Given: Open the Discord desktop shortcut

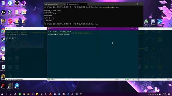Looking at the screenshot, I should click(153, 22).
